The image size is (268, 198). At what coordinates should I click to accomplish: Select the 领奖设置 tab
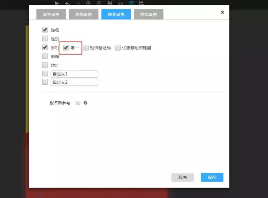pyautogui.click(x=116, y=14)
